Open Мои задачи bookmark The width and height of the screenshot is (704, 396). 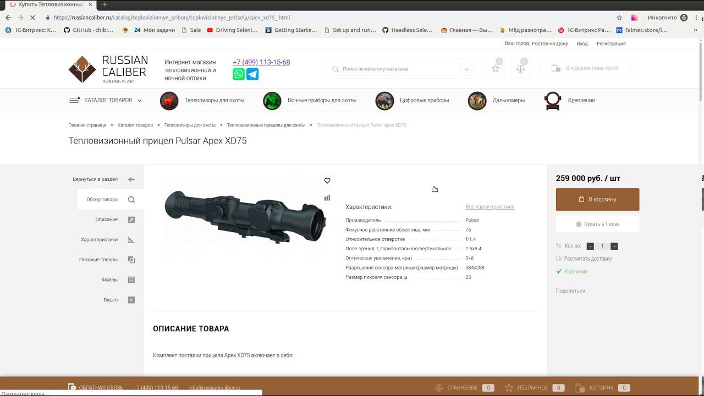point(154,30)
